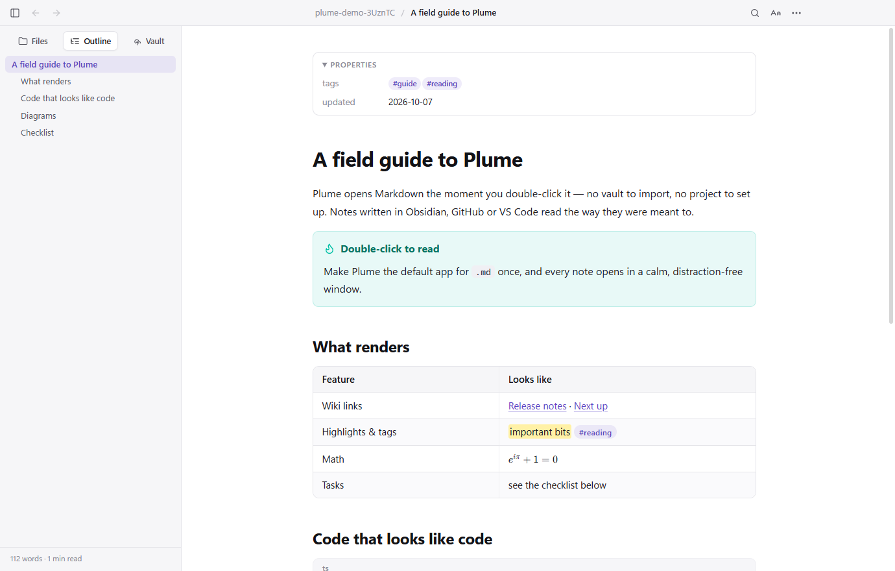Click the #reading tag in the table
The image size is (895, 571).
click(595, 433)
